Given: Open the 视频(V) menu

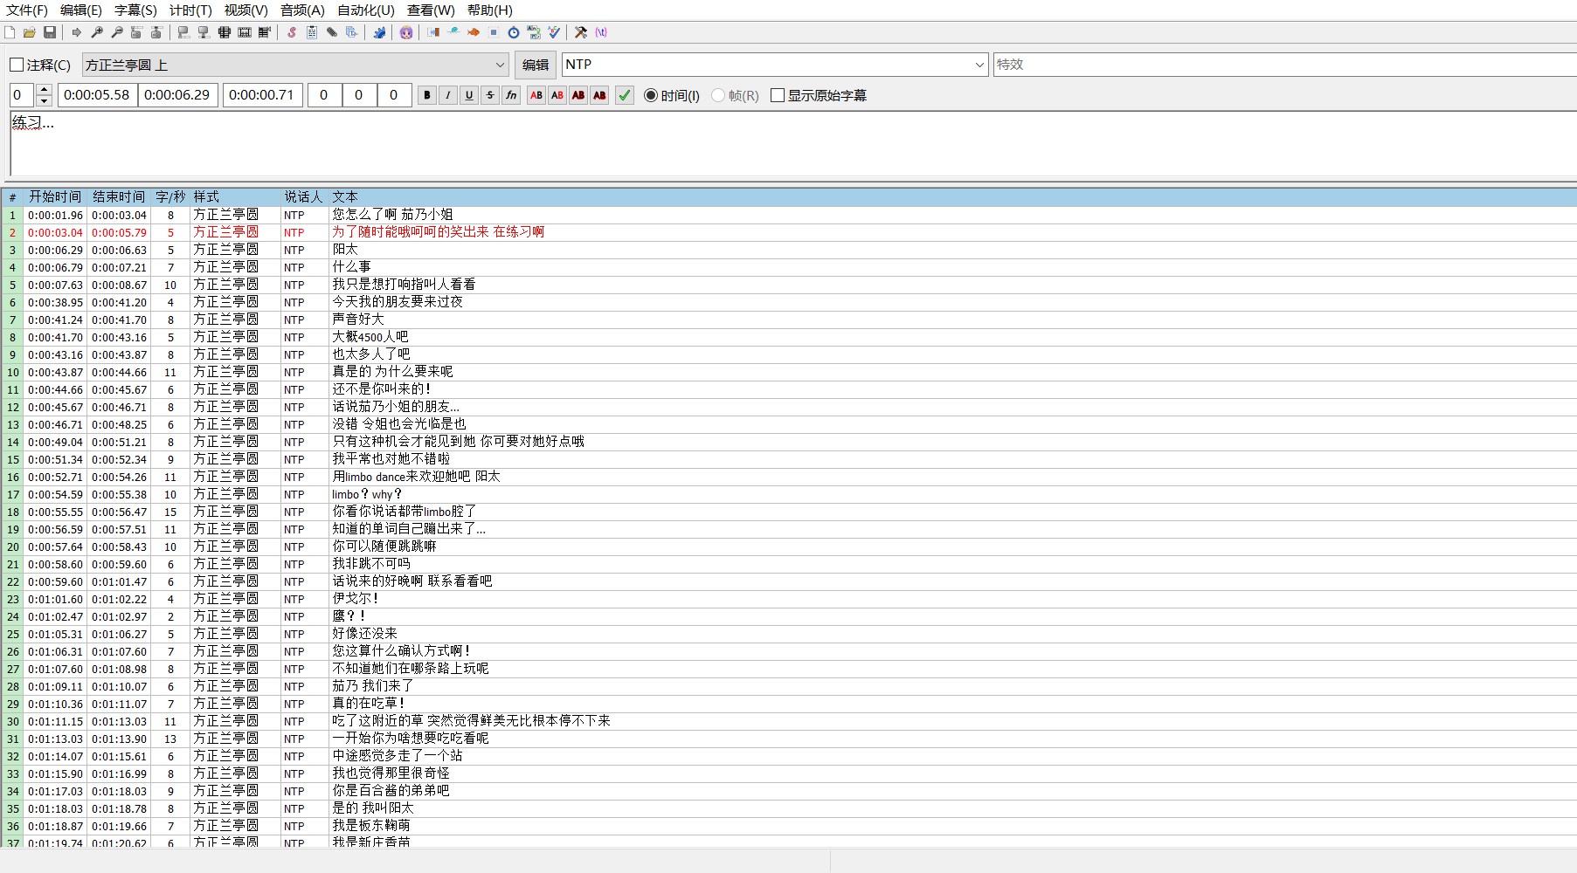Looking at the screenshot, I should [x=246, y=10].
